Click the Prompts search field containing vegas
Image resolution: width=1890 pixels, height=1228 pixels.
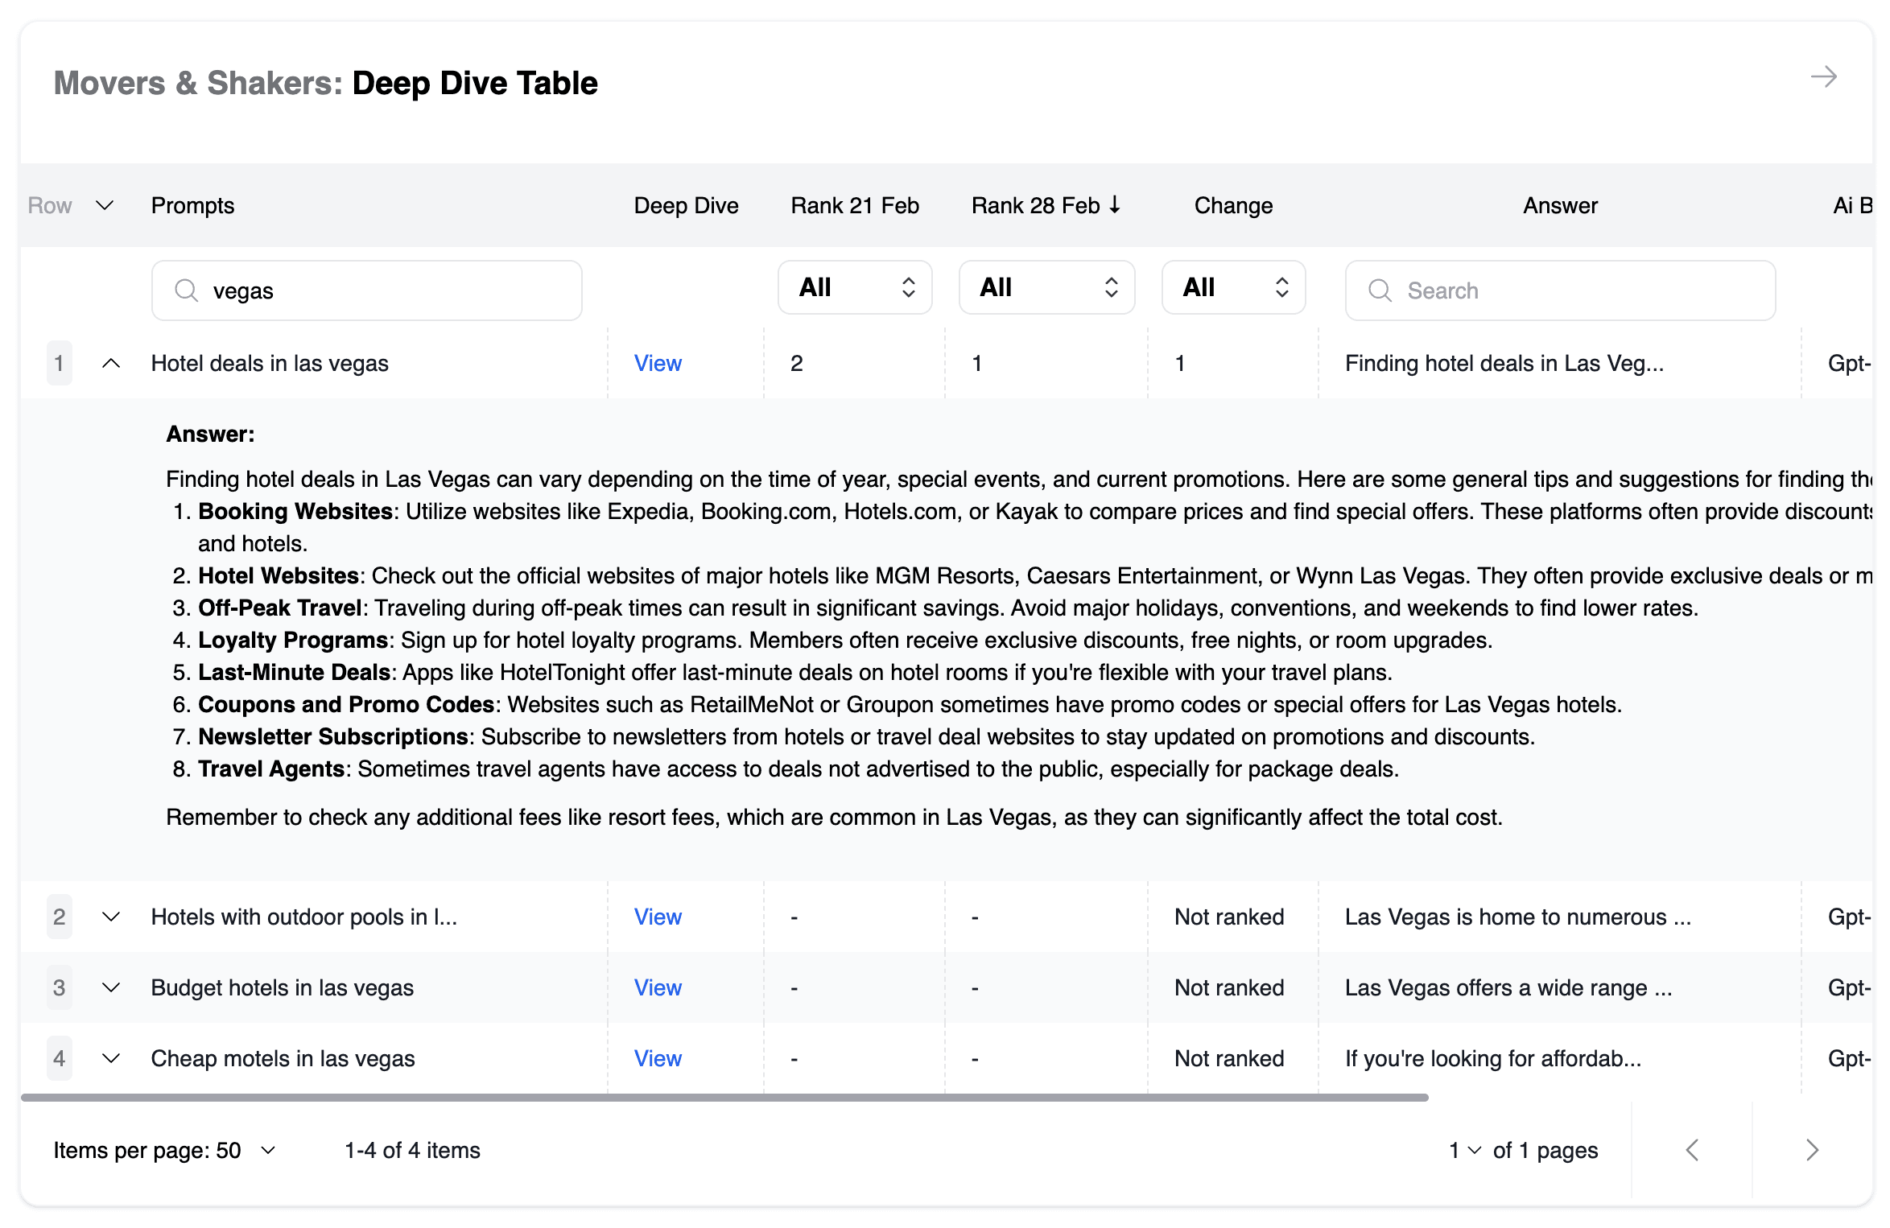tap(367, 290)
